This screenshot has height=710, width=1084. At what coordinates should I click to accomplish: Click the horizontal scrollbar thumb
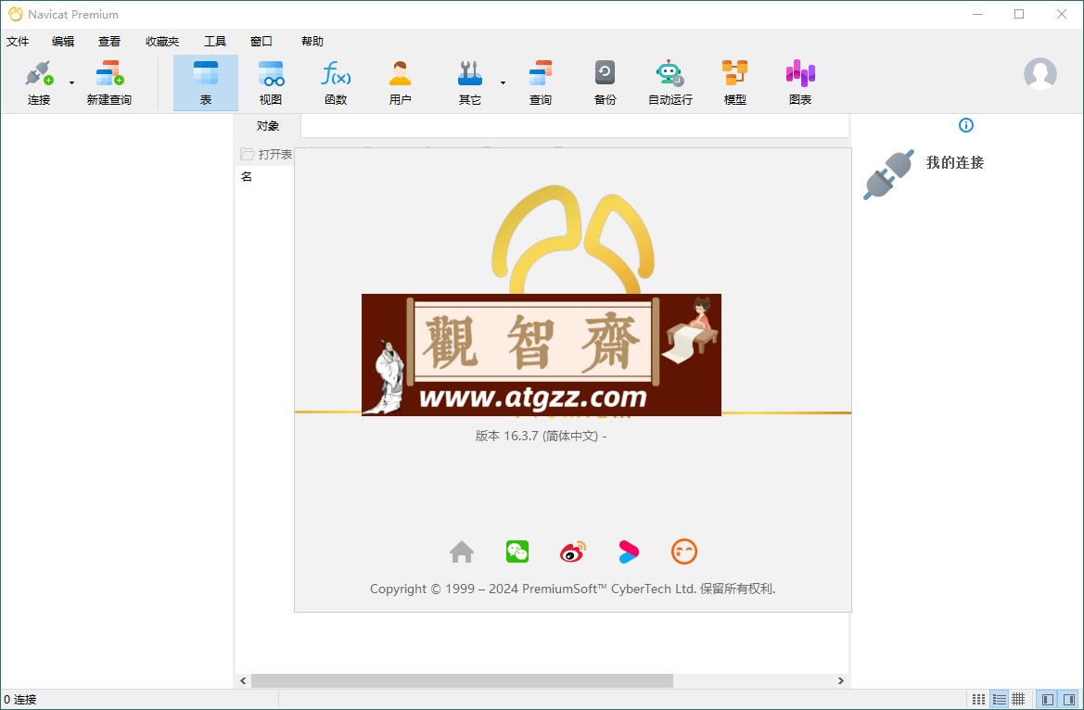(x=462, y=681)
